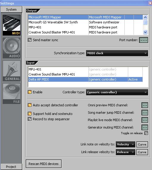Click the Port number display box
The image size is (152, 170).
click(x=144, y=40)
